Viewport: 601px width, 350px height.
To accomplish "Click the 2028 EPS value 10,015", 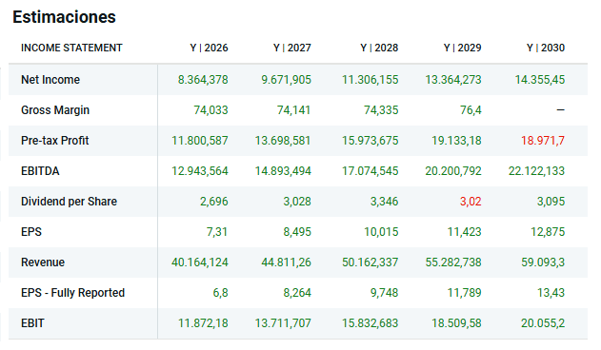I will tap(381, 232).
